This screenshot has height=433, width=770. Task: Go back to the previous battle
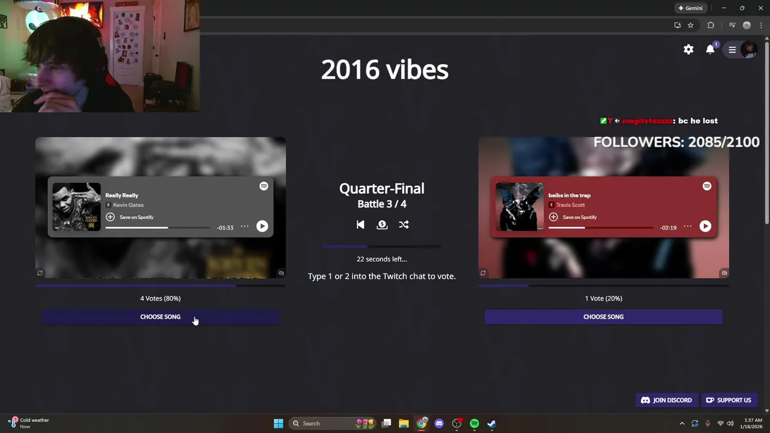coord(360,224)
